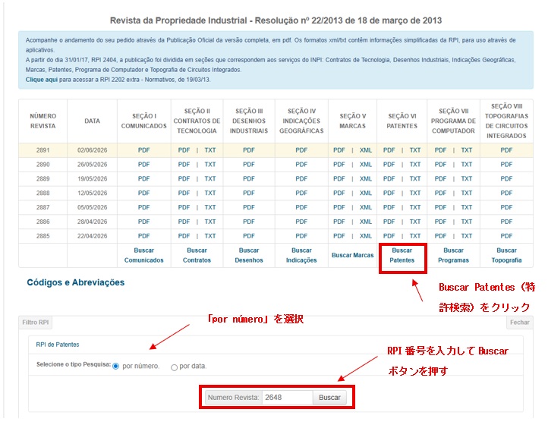
Task: Select the 'por data' radio button
Action: (x=174, y=367)
